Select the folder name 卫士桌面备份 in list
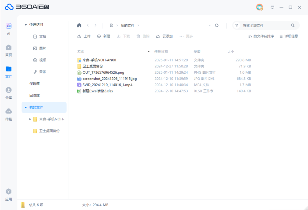This screenshot has width=308, height=210. [x=93, y=66]
